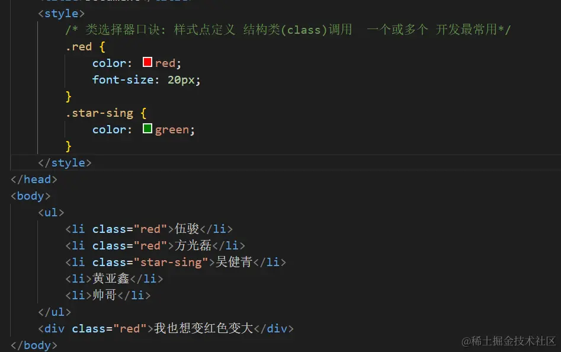Screen dimensions: 561x352
Task: Click the 稀土掘金技术社区 watermark
Action: point(509,340)
